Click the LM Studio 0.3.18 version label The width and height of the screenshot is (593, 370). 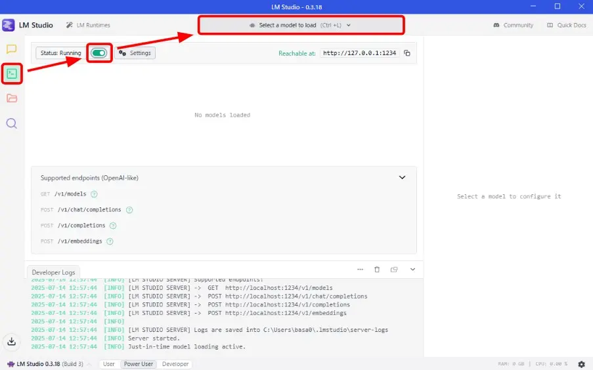(45, 364)
